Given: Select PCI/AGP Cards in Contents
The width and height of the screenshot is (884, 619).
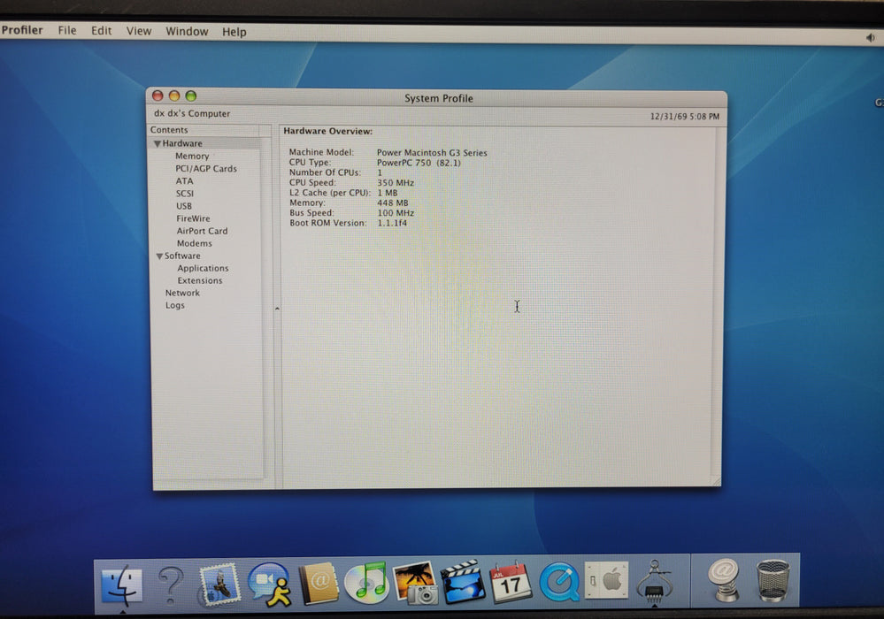Looking at the screenshot, I should [206, 168].
